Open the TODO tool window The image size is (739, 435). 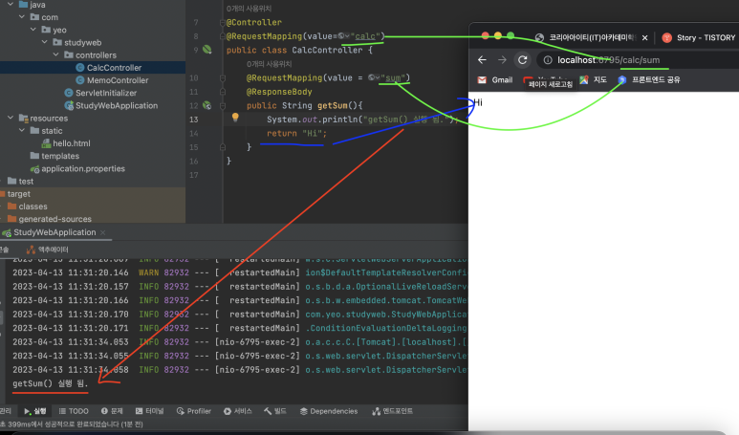[74, 411]
